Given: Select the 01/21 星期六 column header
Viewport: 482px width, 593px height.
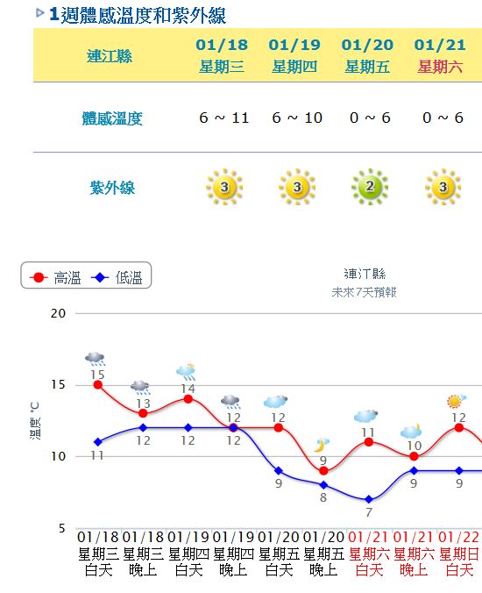Looking at the screenshot, I should point(440,55).
